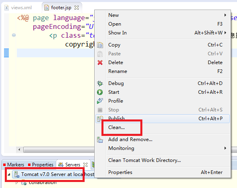Click the word pageEncoding in editor

point(57,27)
